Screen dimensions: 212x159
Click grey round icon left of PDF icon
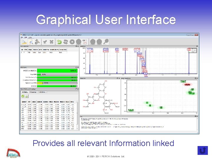coord(79,42)
